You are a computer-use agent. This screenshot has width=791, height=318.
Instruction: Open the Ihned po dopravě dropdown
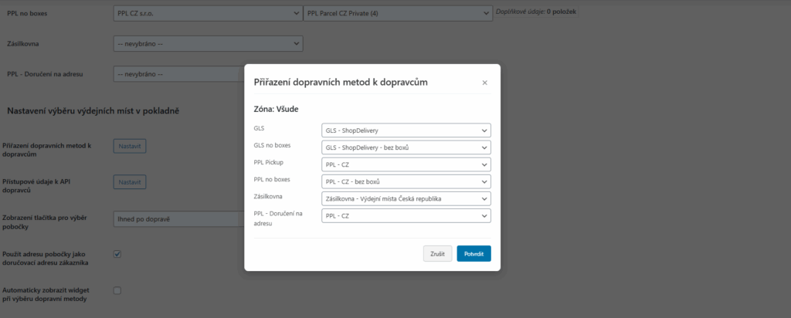[x=179, y=219]
